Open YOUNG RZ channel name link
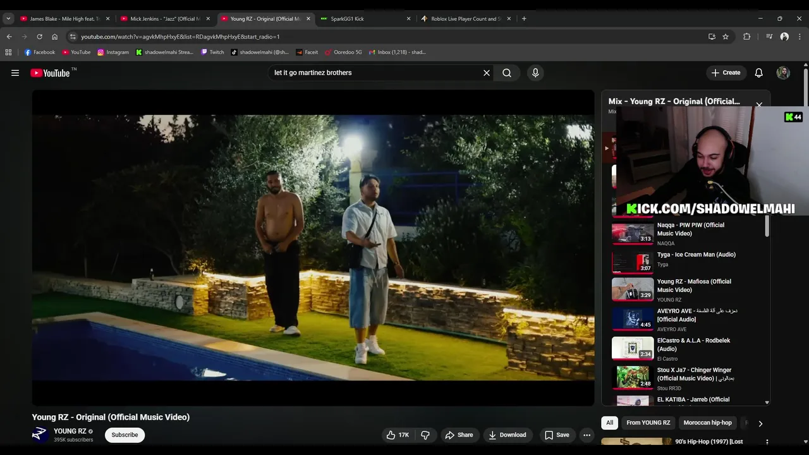Screen dimensions: 809x455 [x=70, y=431]
